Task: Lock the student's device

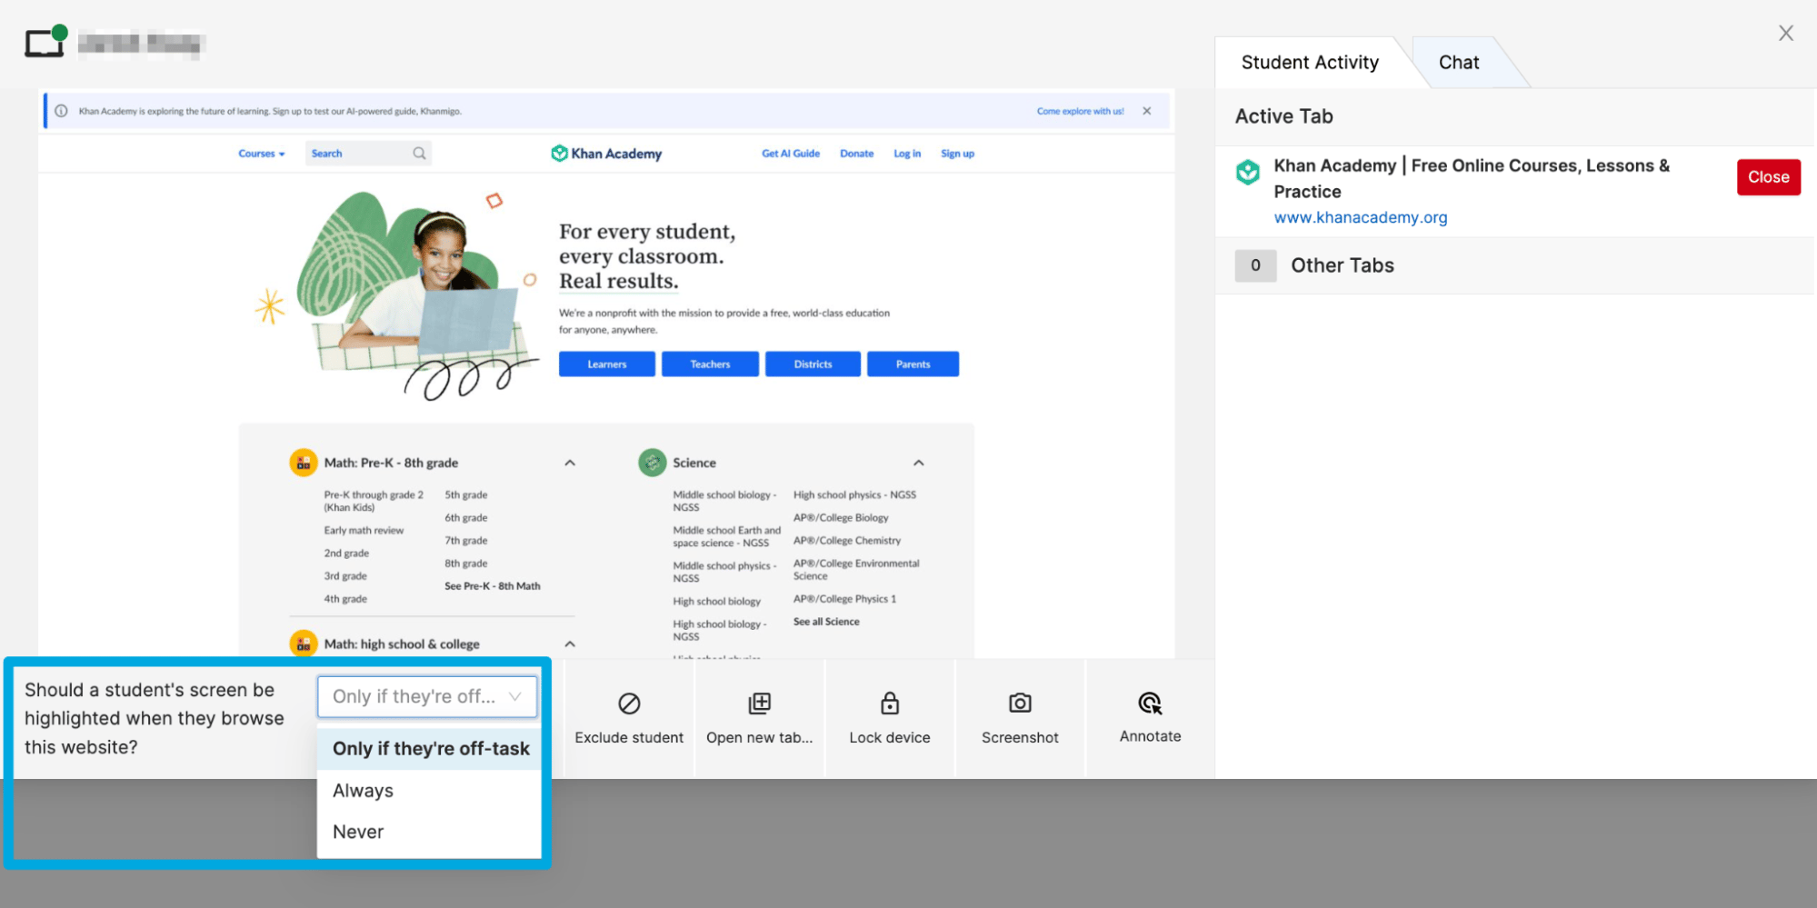Action: pyautogui.click(x=890, y=717)
